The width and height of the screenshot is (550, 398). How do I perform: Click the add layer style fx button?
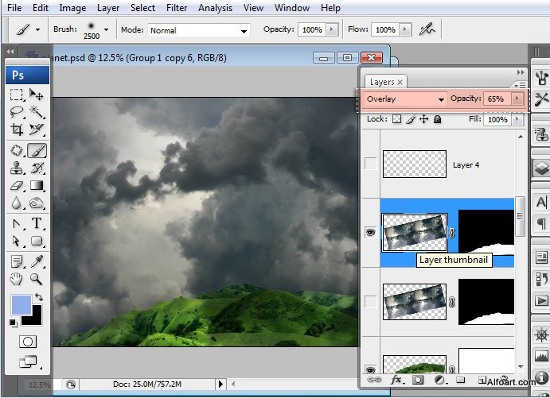point(395,381)
